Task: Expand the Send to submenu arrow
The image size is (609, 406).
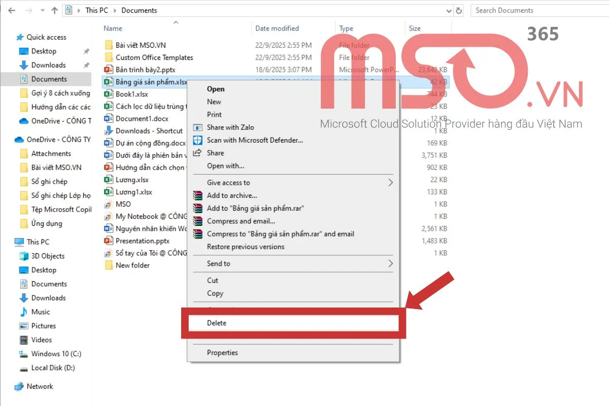Action: pos(390,263)
